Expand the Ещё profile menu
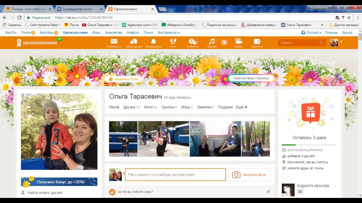The image size is (362, 203). 241,107
